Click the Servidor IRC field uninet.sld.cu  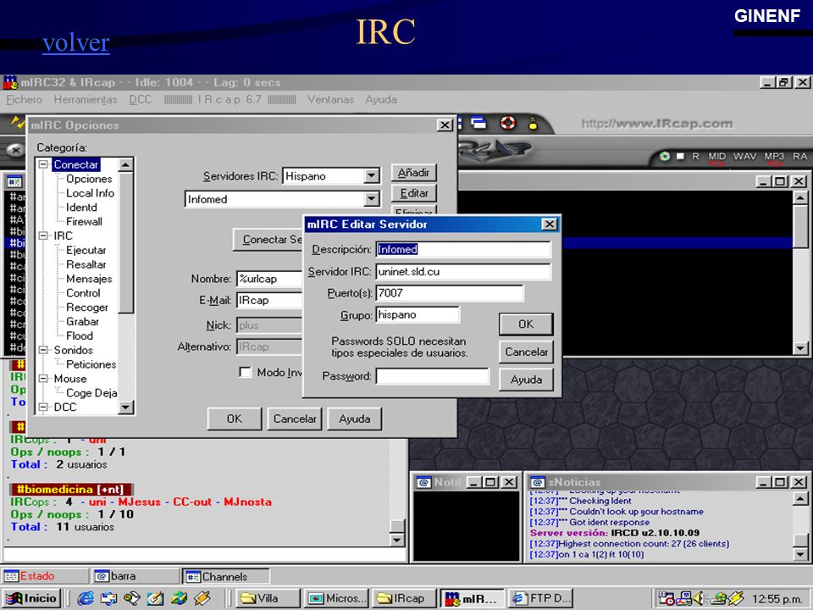coord(463,271)
